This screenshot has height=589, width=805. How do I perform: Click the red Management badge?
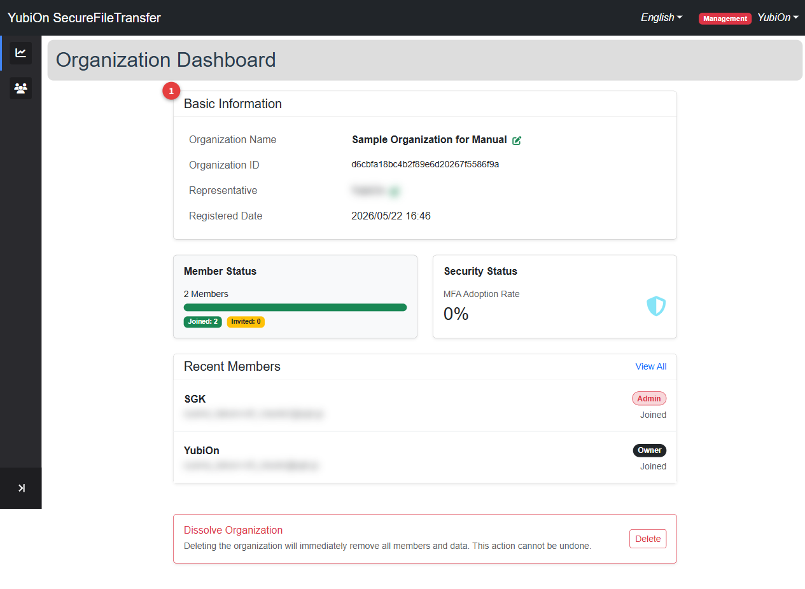[x=725, y=18]
